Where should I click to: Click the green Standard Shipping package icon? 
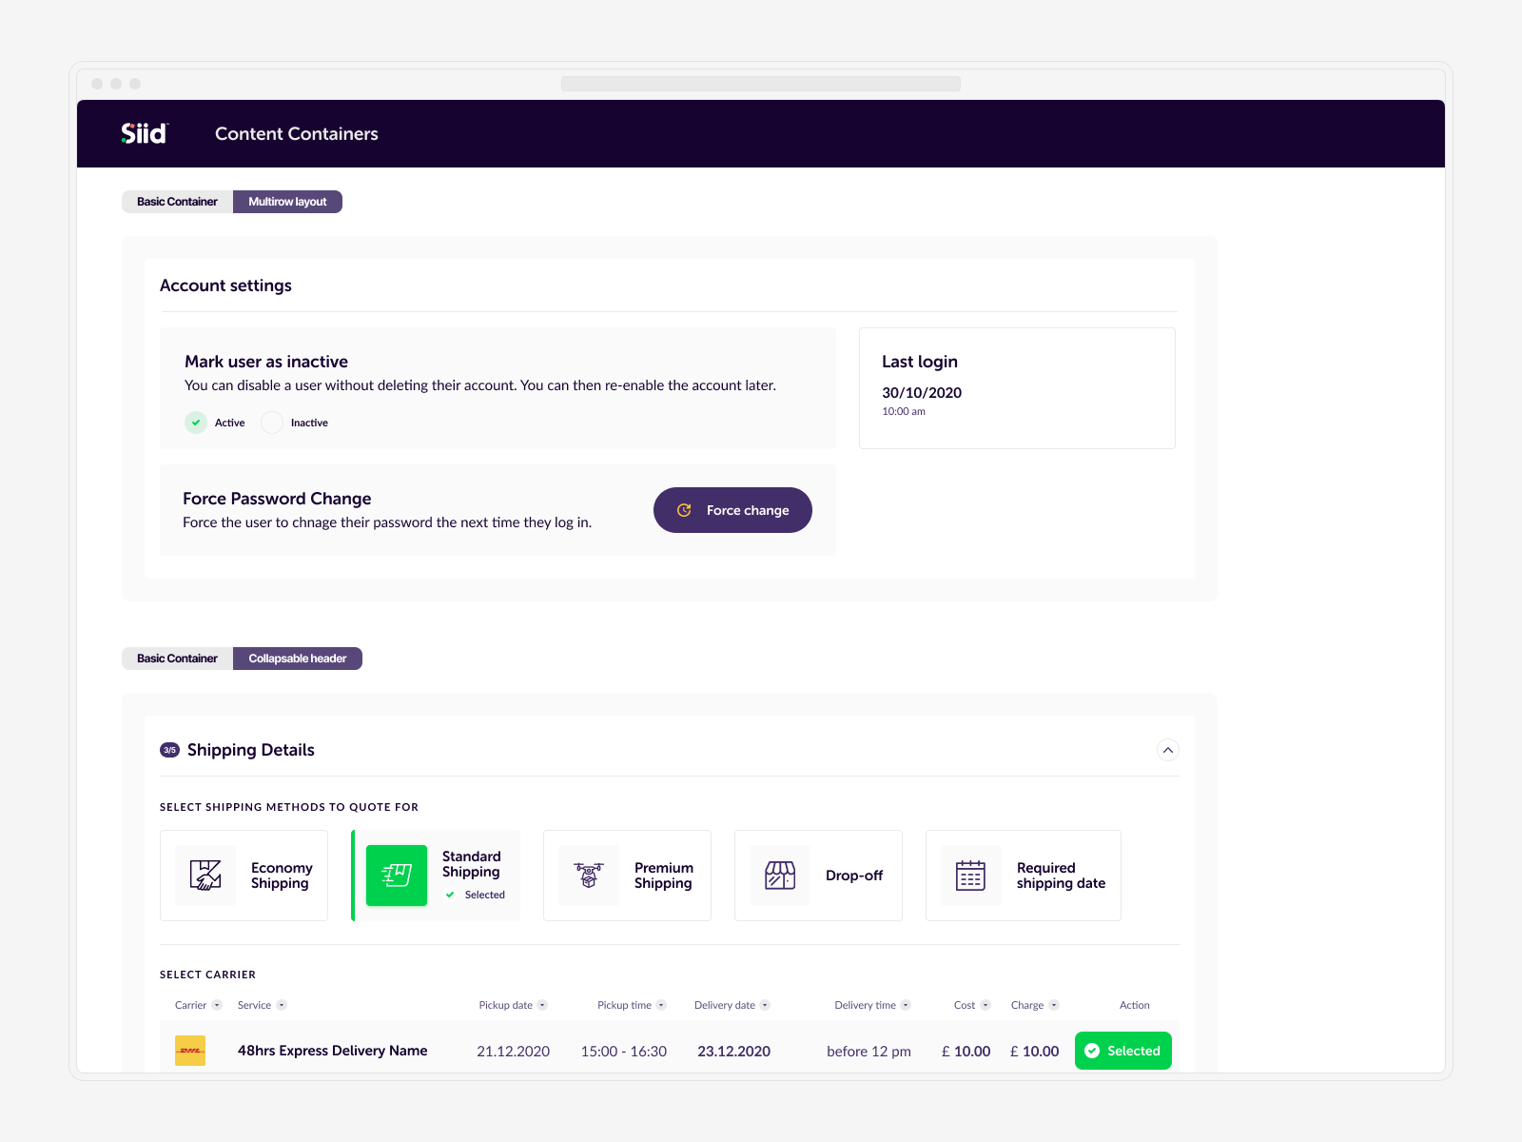pos(397,876)
